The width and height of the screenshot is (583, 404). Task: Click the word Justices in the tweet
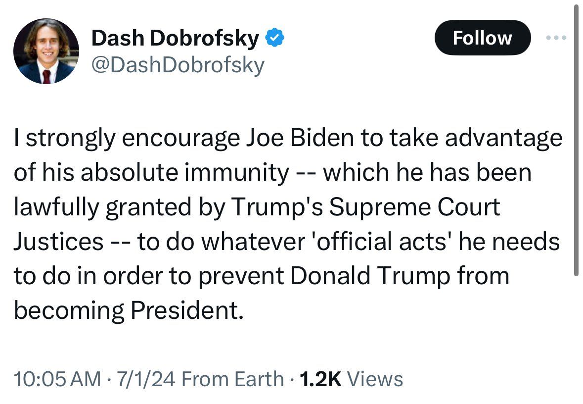click(x=58, y=242)
